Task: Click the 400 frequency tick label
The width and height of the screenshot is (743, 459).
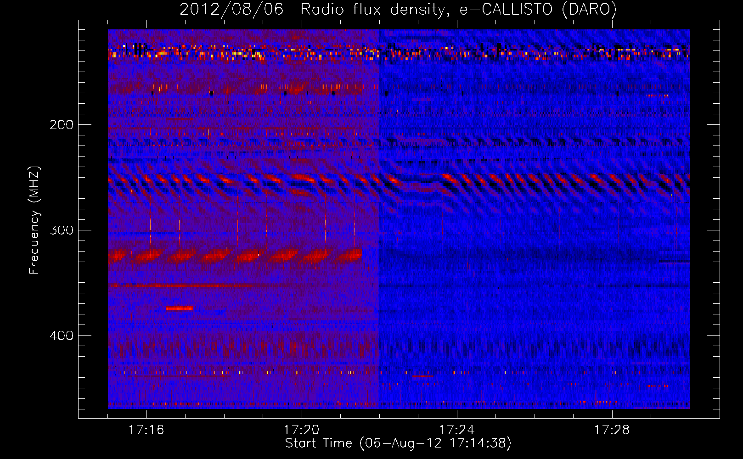Action: tap(62, 336)
